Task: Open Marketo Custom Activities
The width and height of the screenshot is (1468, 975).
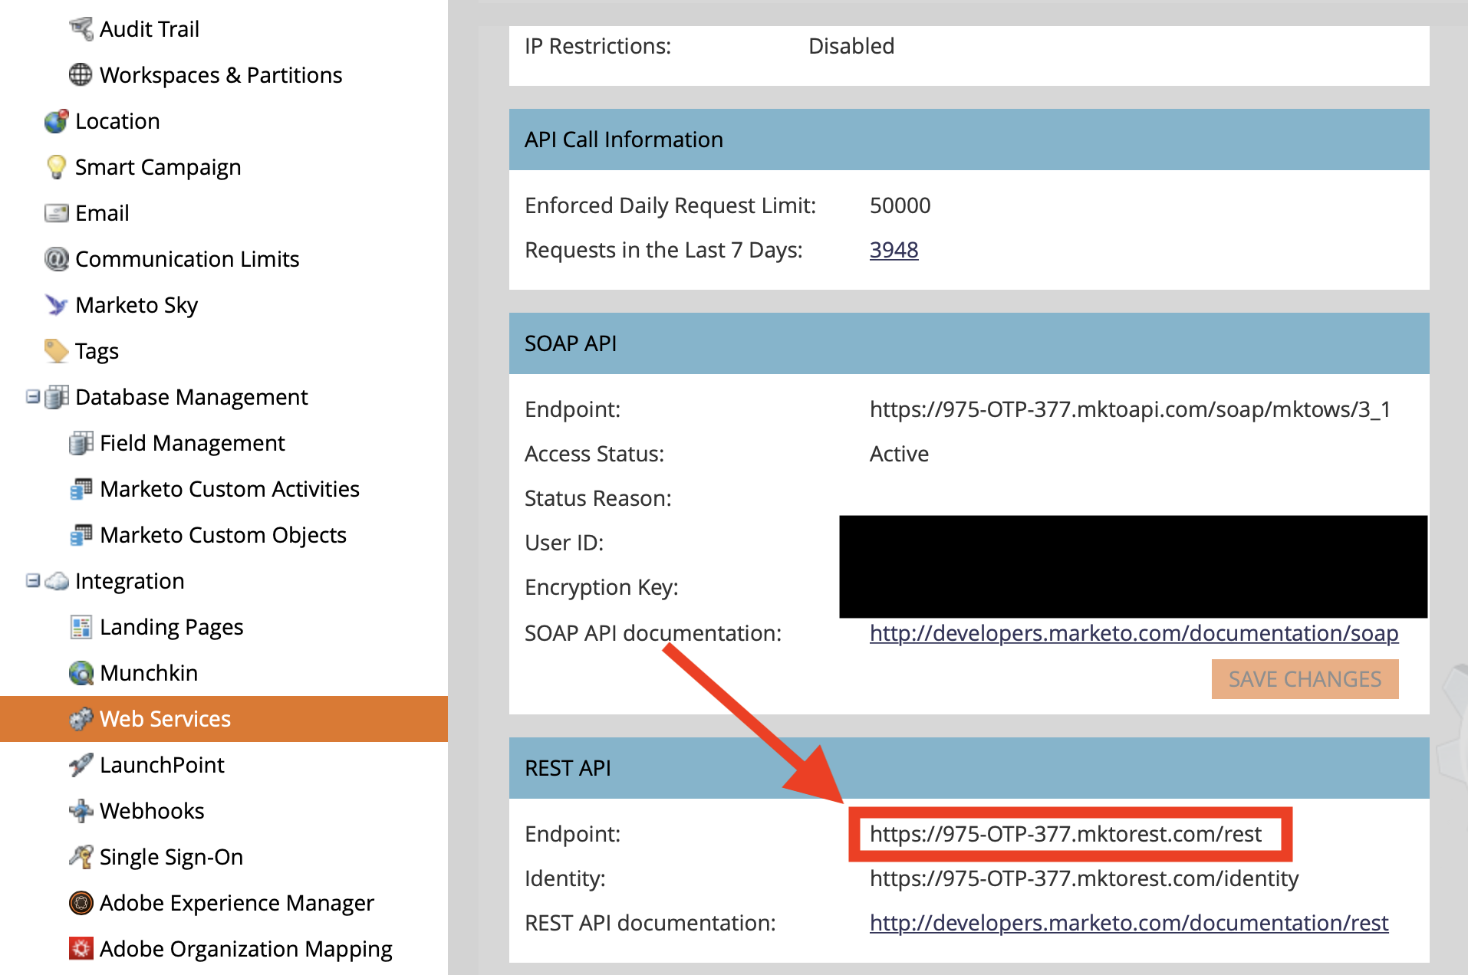Action: coord(229,489)
